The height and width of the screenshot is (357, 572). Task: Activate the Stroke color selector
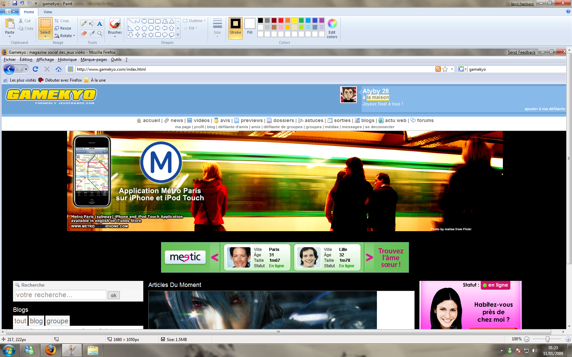[x=235, y=28]
